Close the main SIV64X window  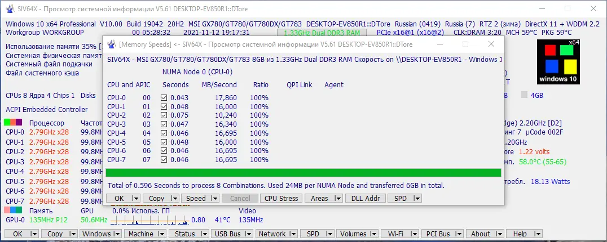pyautogui.click(x=593, y=8)
